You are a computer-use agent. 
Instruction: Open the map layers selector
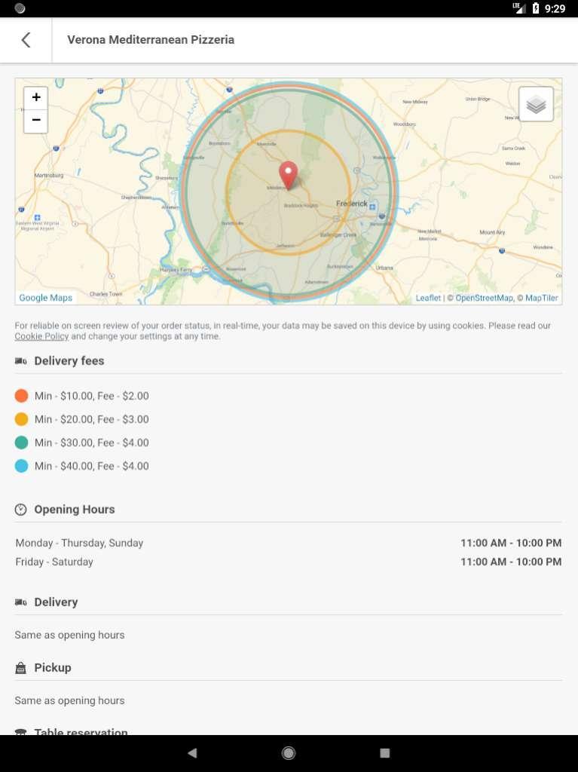pos(536,104)
